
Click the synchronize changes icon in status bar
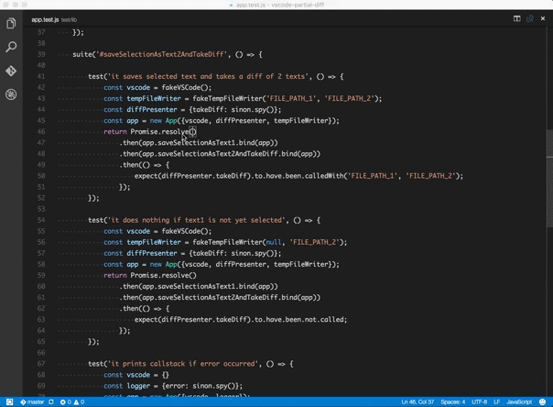coord(51,401)
